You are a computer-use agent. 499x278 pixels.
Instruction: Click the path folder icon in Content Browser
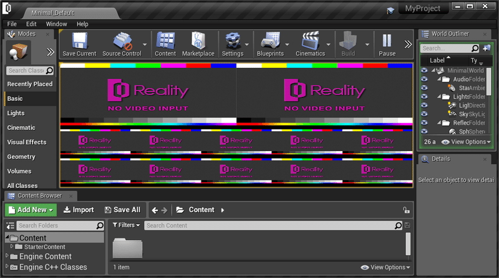tap(180, 210)
